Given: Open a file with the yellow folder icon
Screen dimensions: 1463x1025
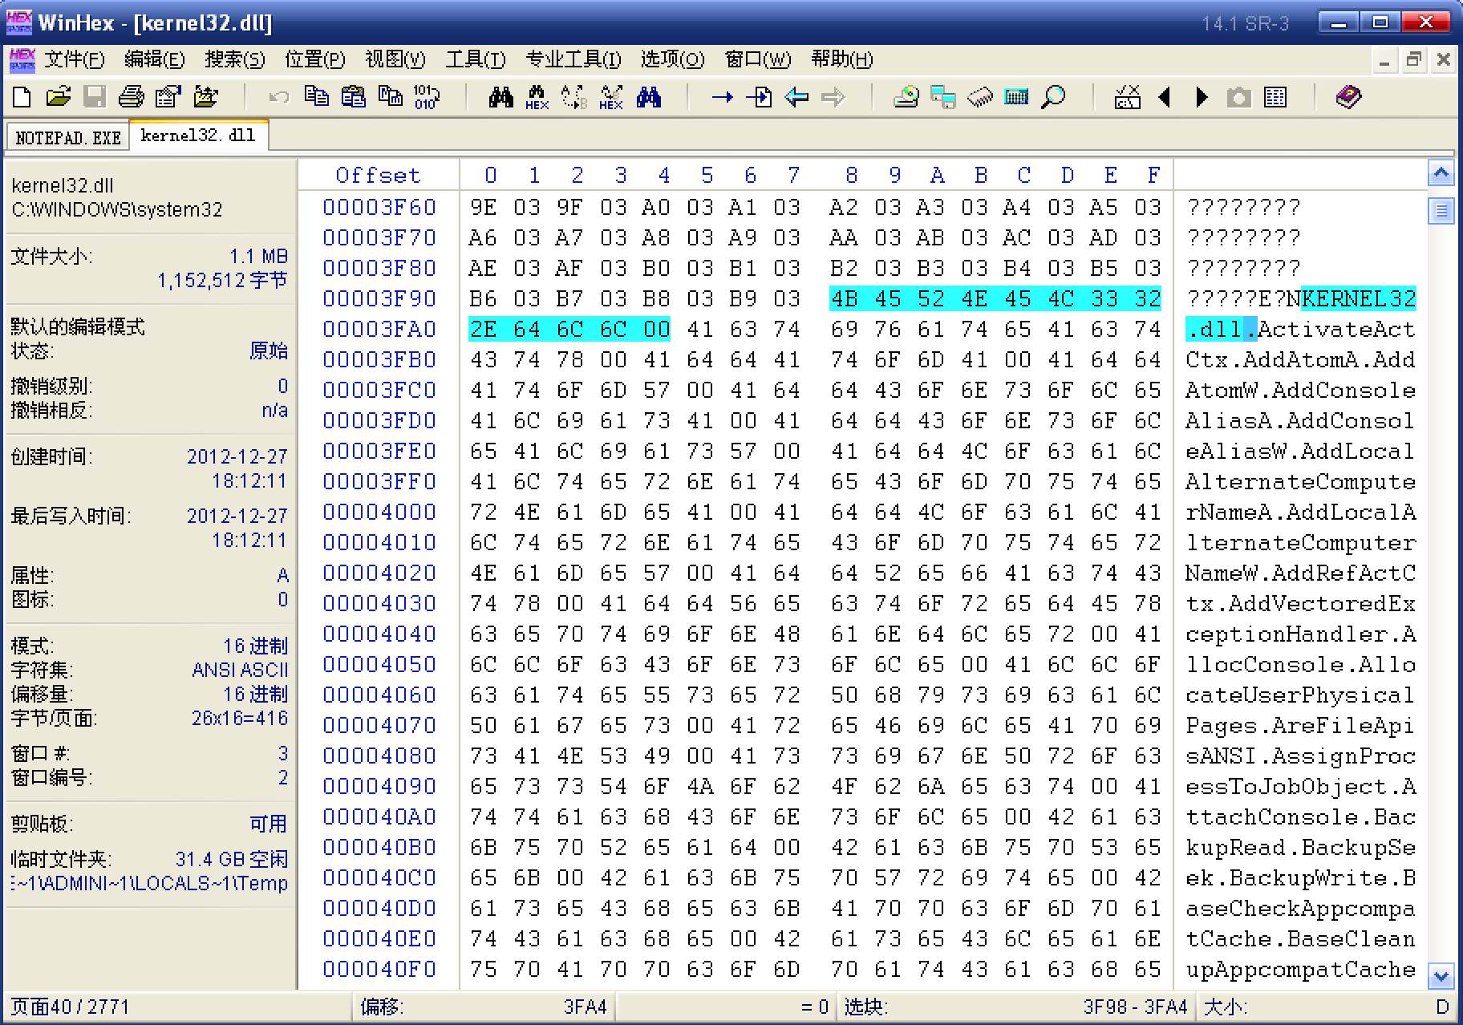Looking at the screenshot, I should click(58, 98).
